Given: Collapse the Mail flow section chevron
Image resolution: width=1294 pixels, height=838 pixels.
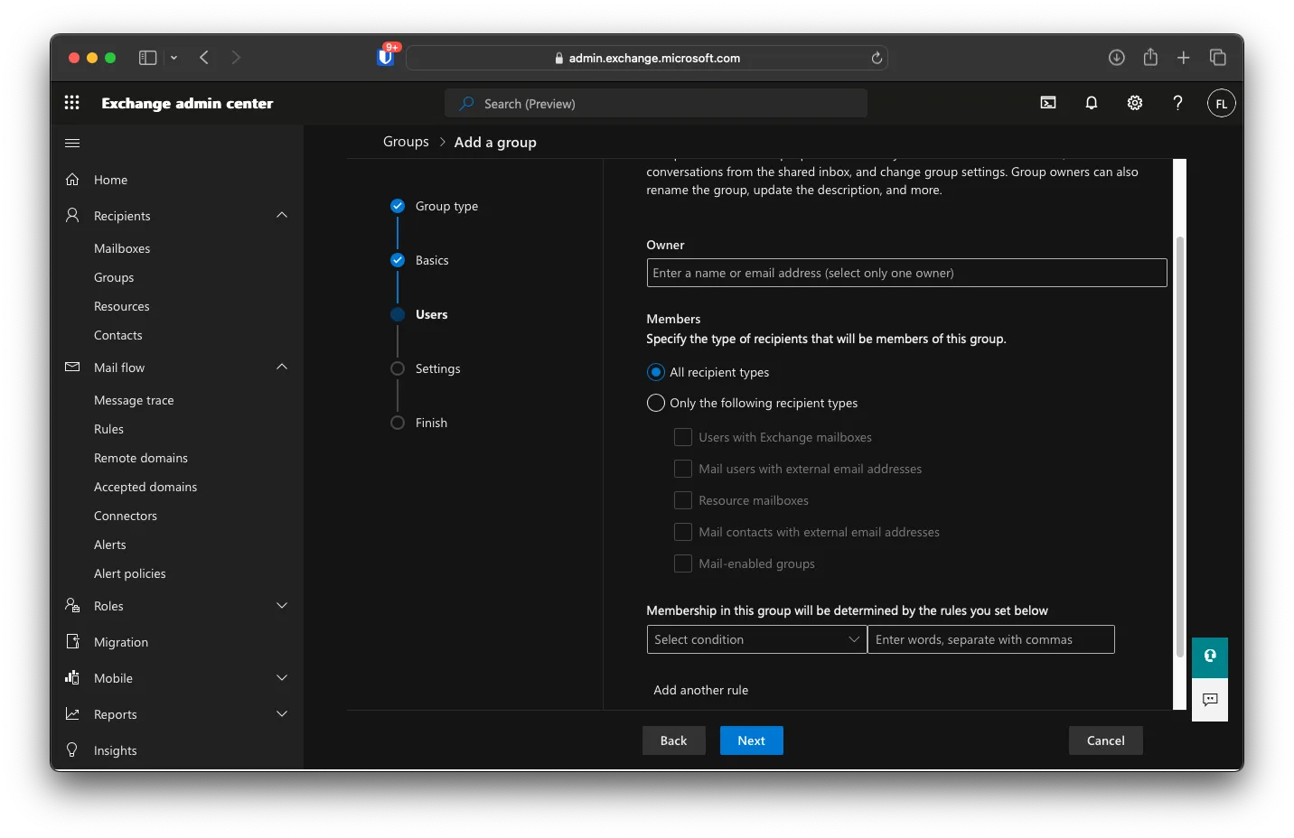Looking at the screenshot, I should tap(282, 367).
